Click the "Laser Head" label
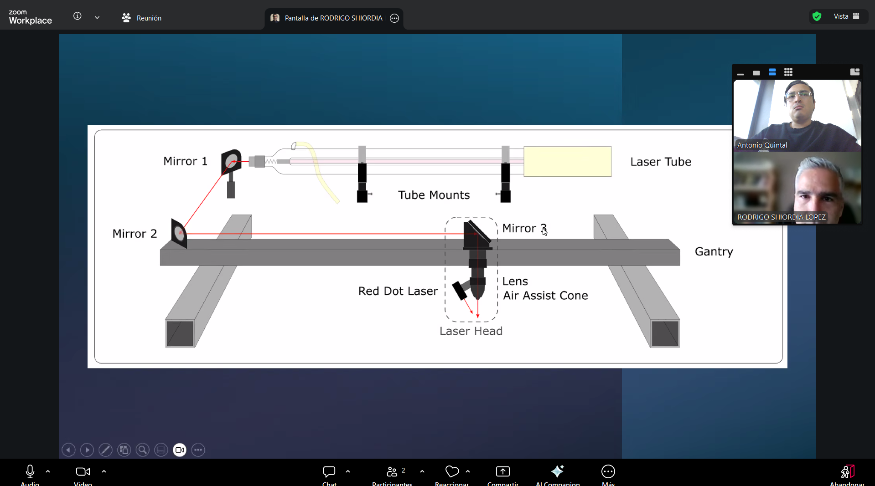 [x=471, y=331]
